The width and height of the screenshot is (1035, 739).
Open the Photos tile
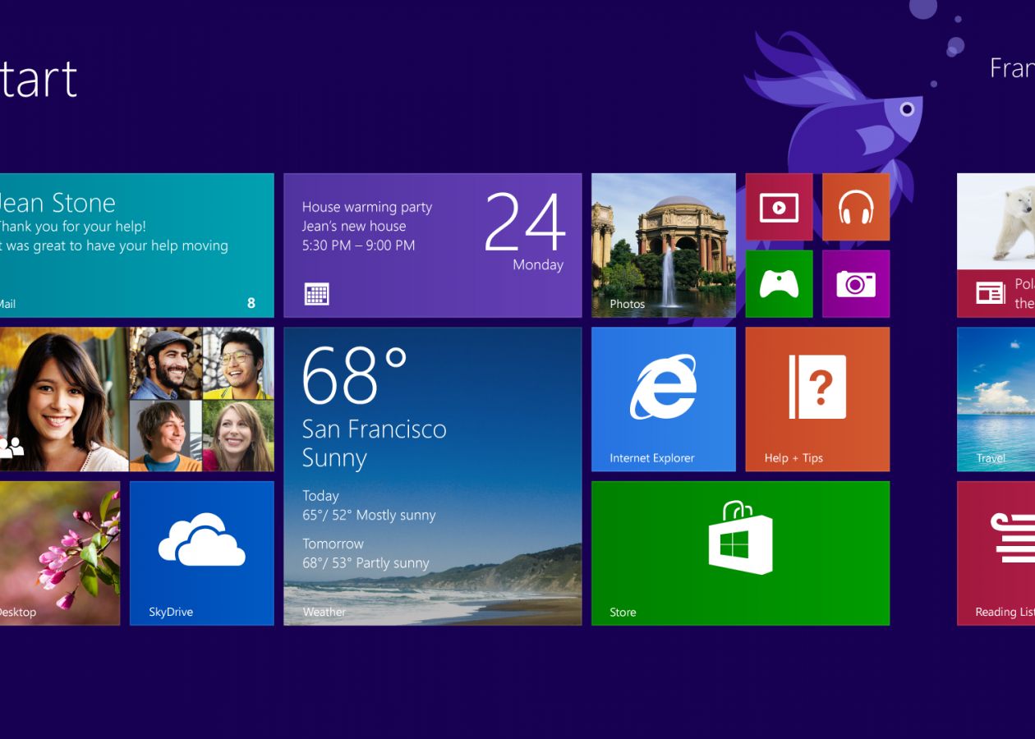663,244
